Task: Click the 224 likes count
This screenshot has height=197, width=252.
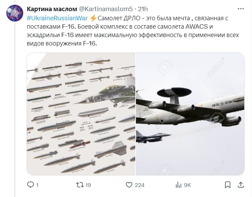Action: click(x=140, y=185)
